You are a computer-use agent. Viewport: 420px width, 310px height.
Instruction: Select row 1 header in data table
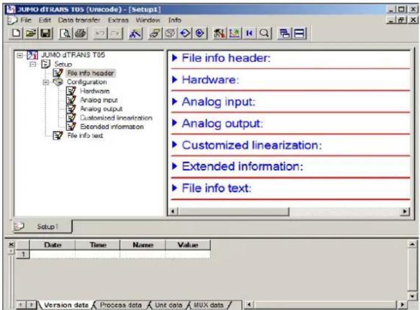tap(23, 254)
